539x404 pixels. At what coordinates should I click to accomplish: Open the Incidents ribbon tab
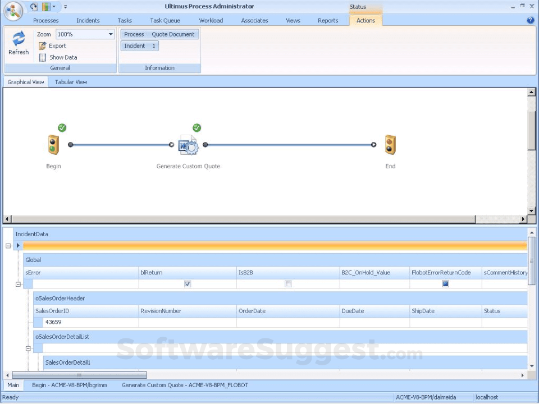pyautogui.click(x=88, y=21)
